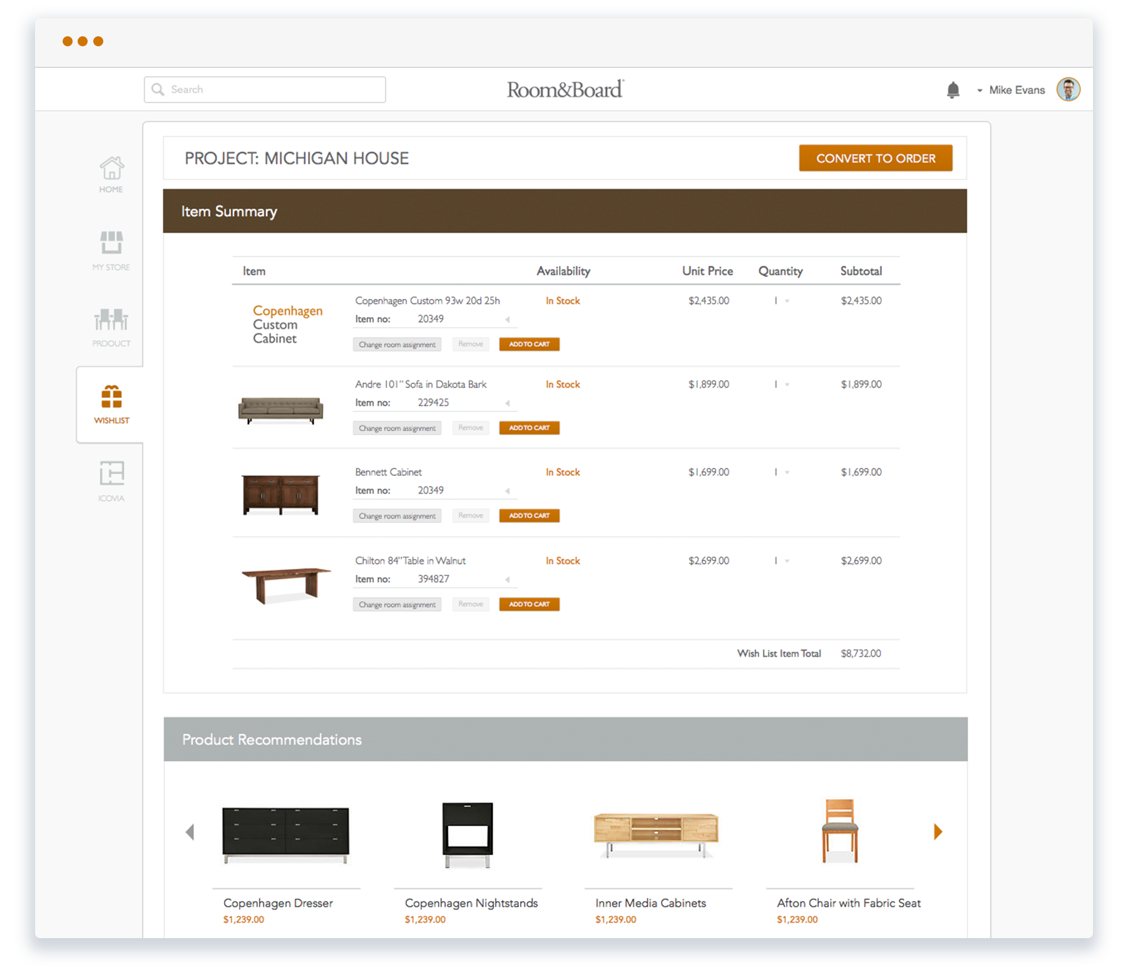Click Mike Evans profile avatar

(x=1069, y=89)
